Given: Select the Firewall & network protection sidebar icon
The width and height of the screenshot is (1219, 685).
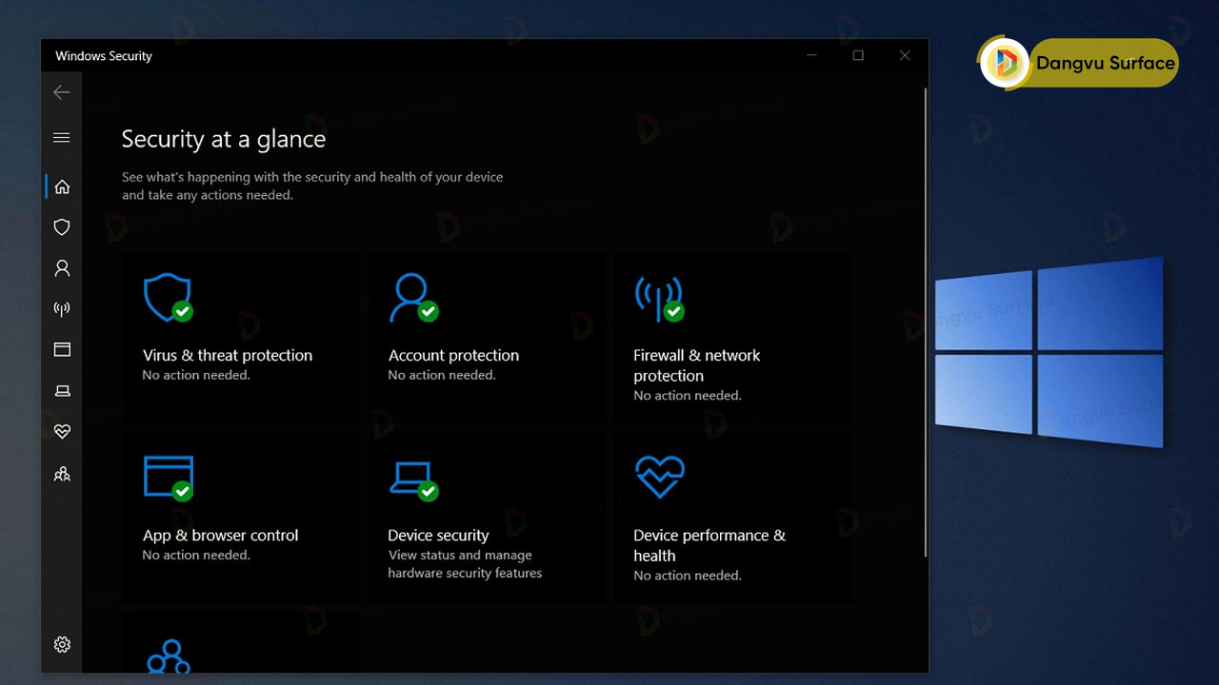Looking at the screenshot, I should pos(61,307).
